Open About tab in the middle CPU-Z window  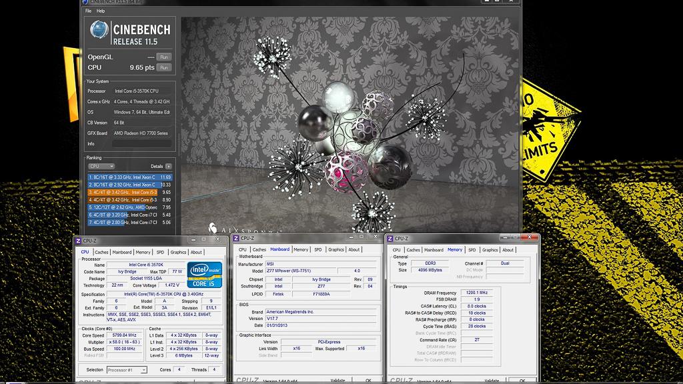[354, 249]
